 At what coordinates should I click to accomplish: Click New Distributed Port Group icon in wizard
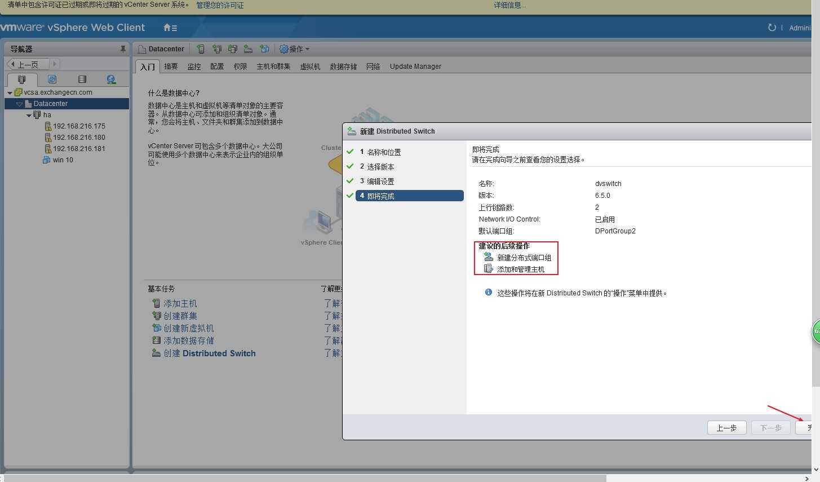pos(489,257)
